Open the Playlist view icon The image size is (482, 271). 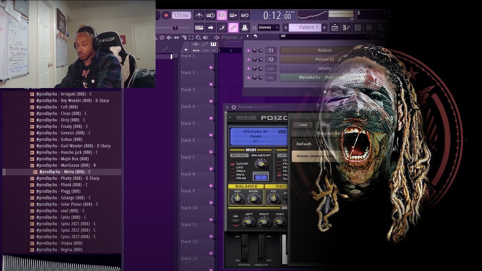(x=335, y=27)
